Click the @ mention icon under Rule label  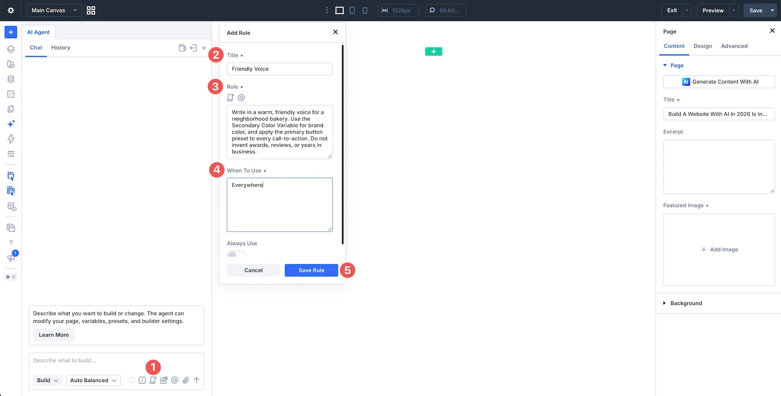tap(241, 97)
